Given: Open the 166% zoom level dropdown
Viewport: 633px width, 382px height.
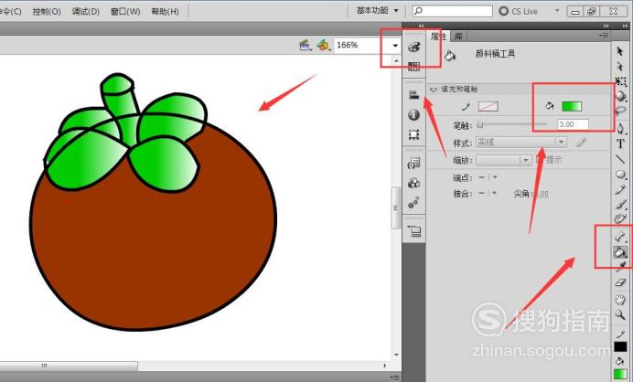Looking at the screenshot, I should pos(395,46).
